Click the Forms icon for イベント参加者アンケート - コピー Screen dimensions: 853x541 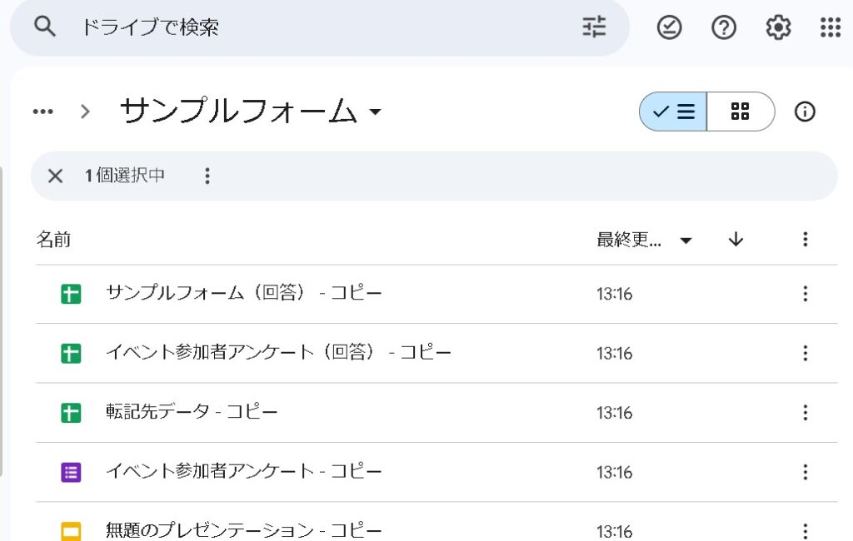click(x=71, y=472)
